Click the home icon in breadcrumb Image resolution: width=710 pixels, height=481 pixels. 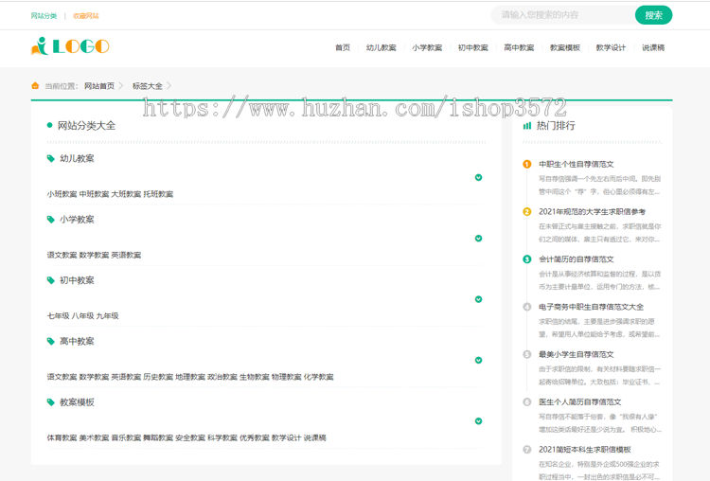coord(35,85)
